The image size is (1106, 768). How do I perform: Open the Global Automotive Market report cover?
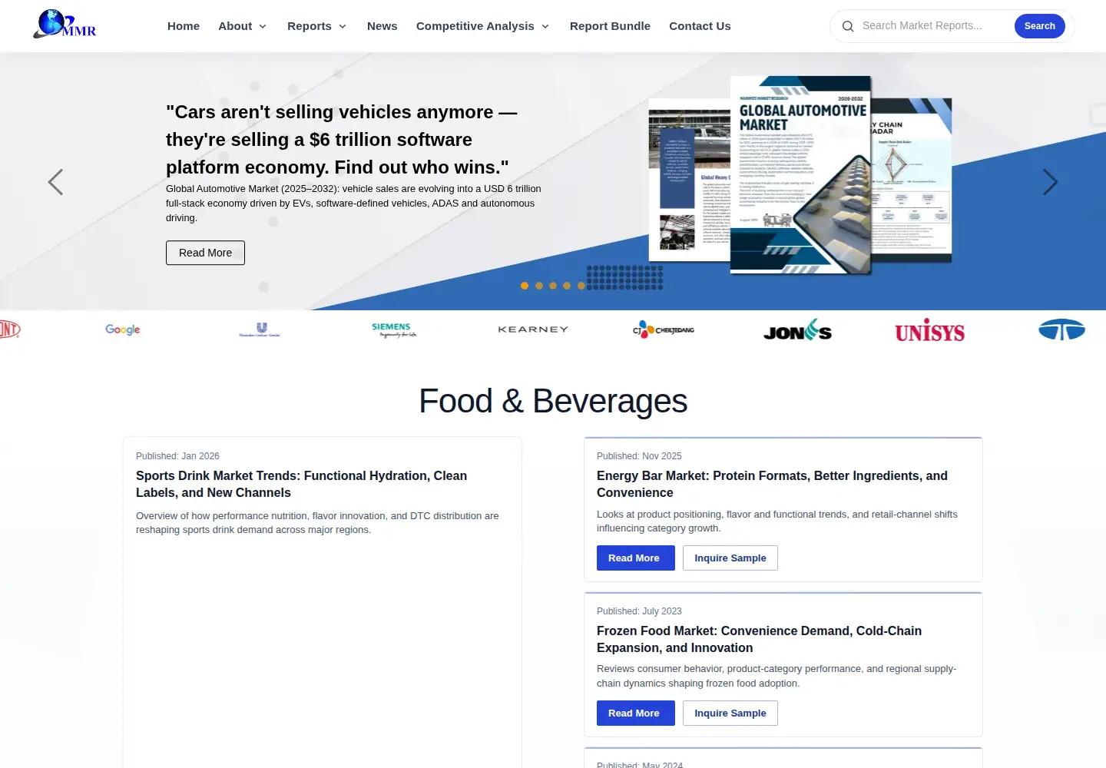(800, 175)
